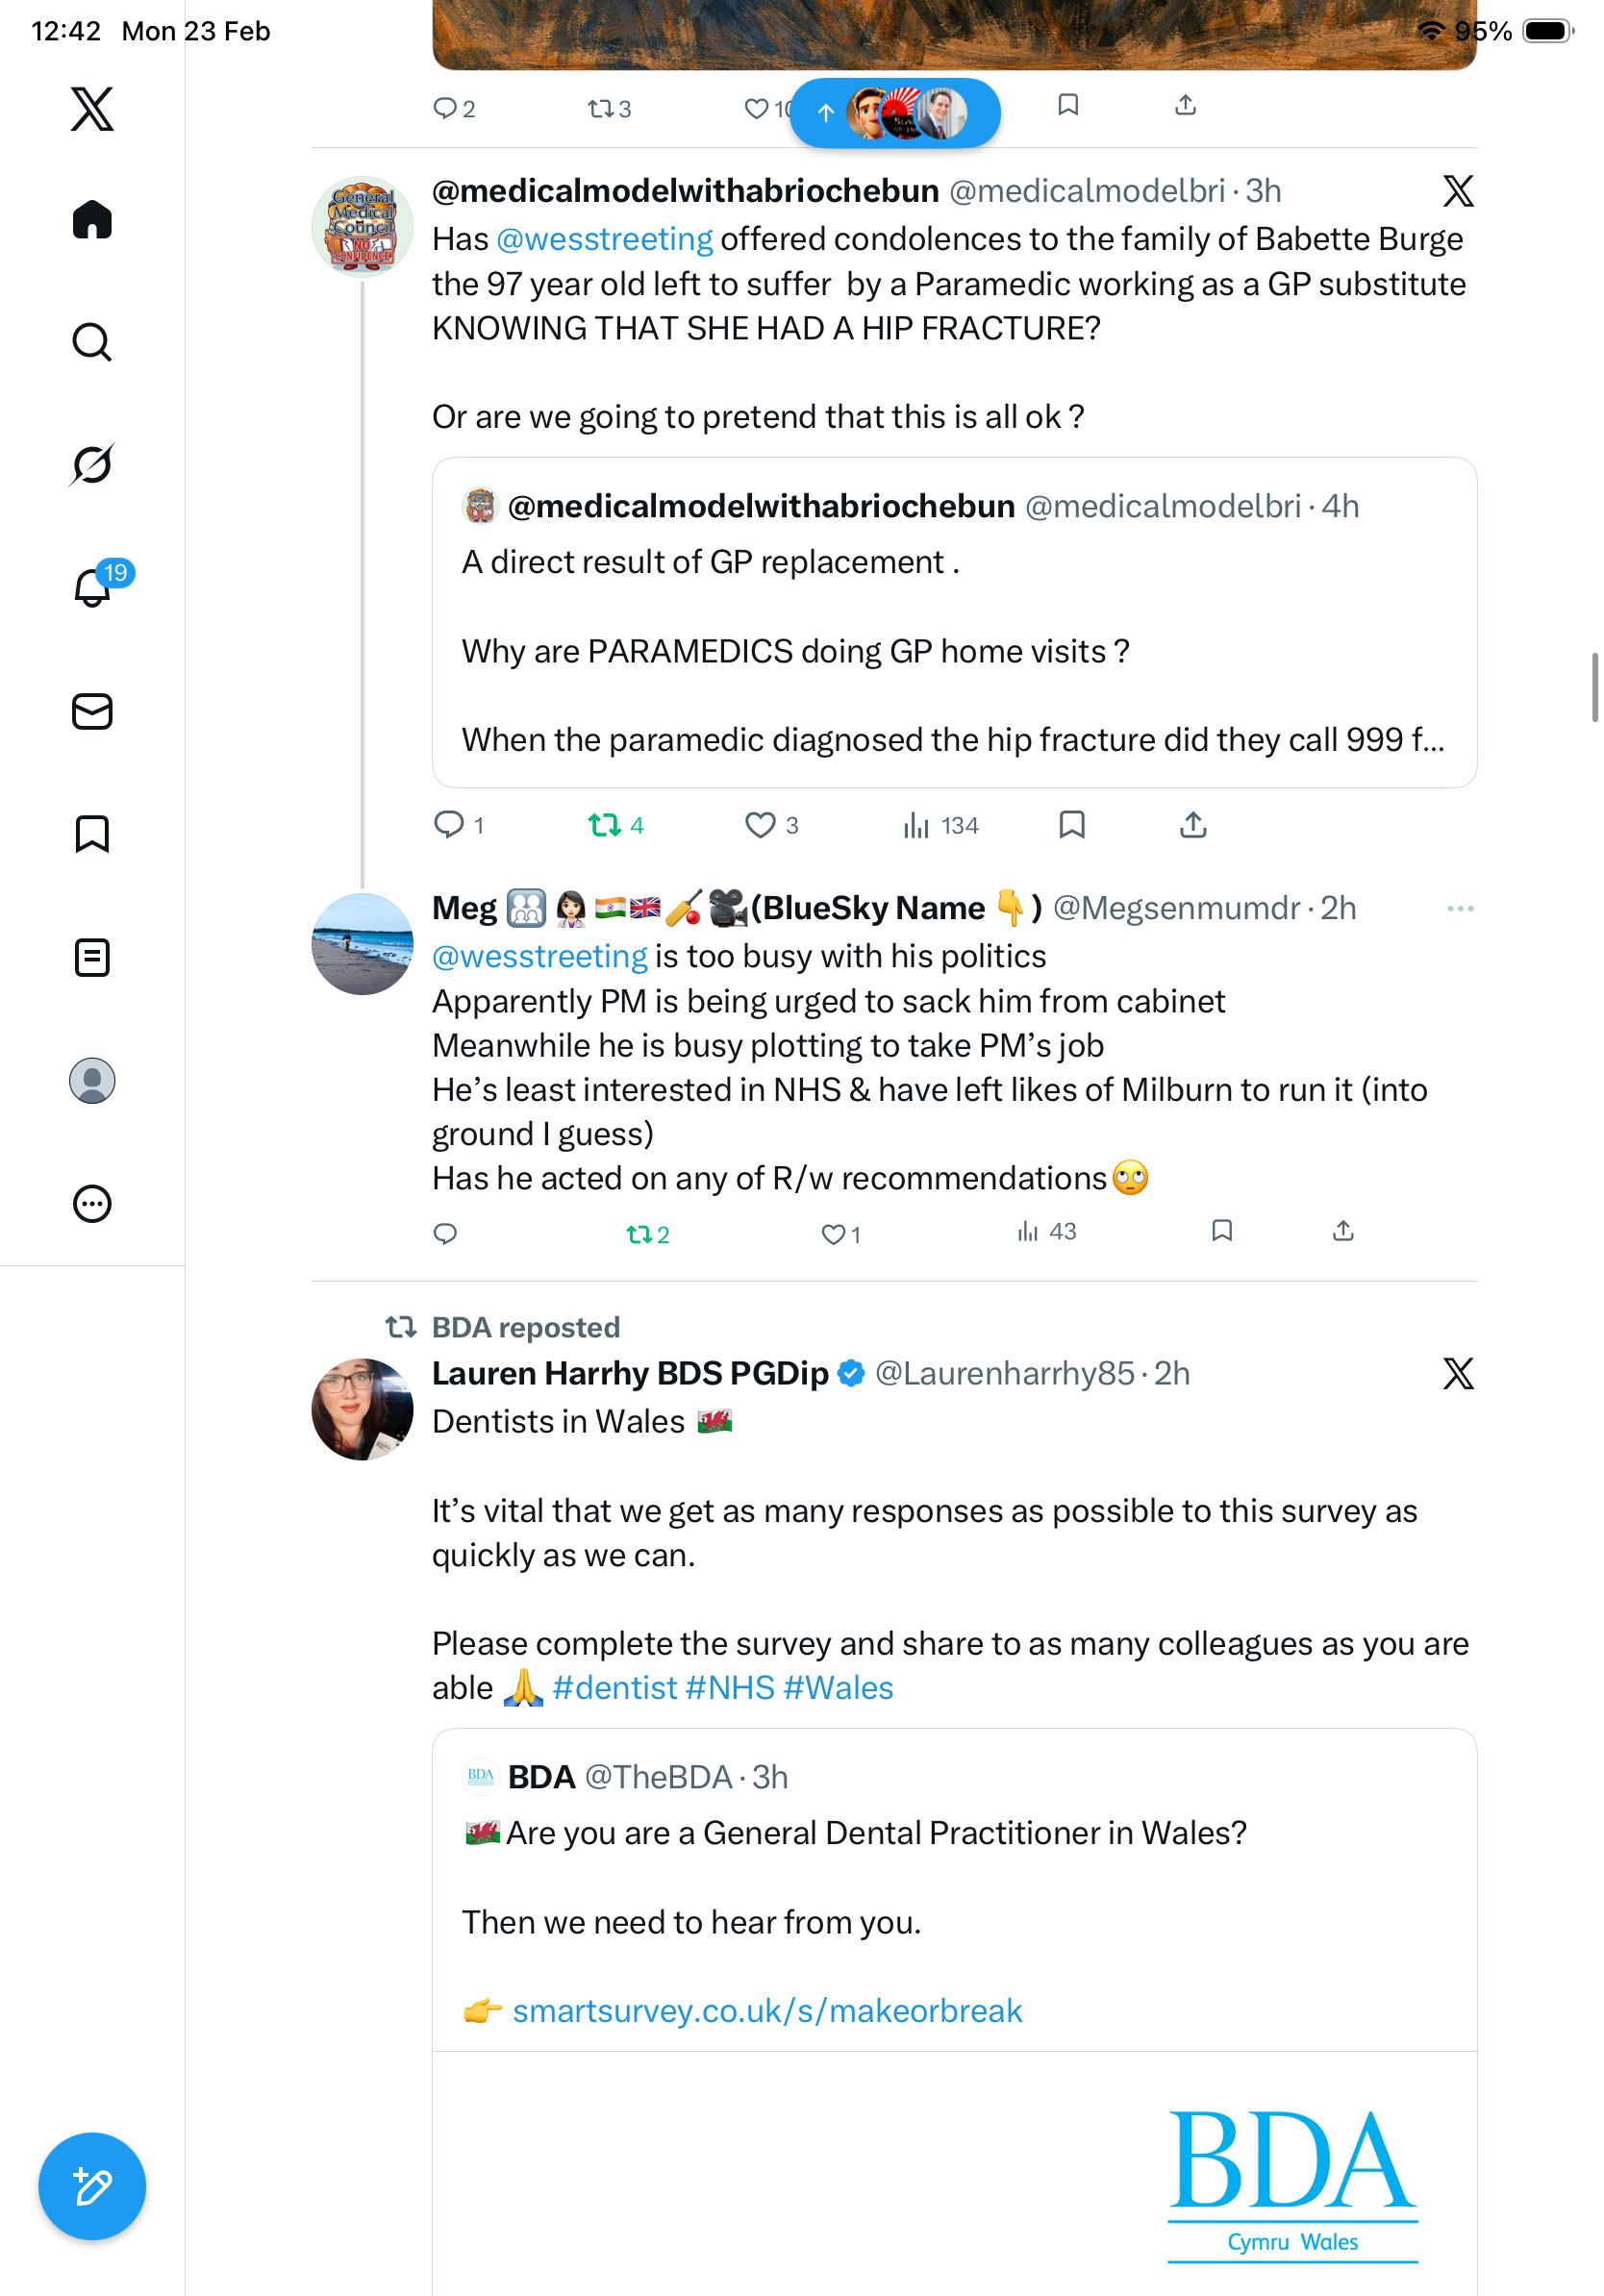Open more options on Meg's post
The image size is (1604, 2296).
[x=1460, y=908]
